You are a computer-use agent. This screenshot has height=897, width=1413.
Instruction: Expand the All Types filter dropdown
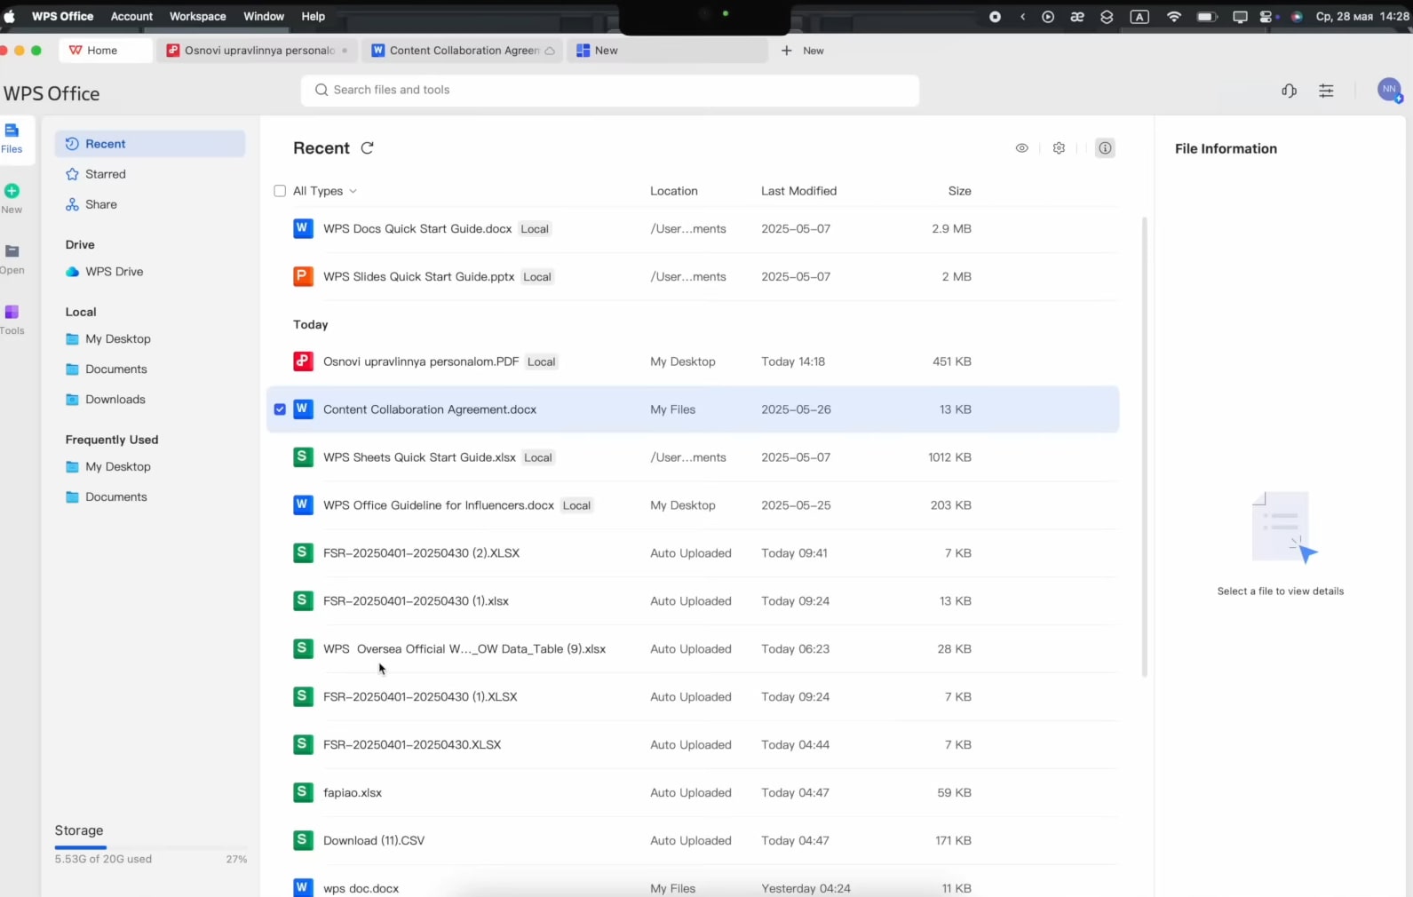325,191
